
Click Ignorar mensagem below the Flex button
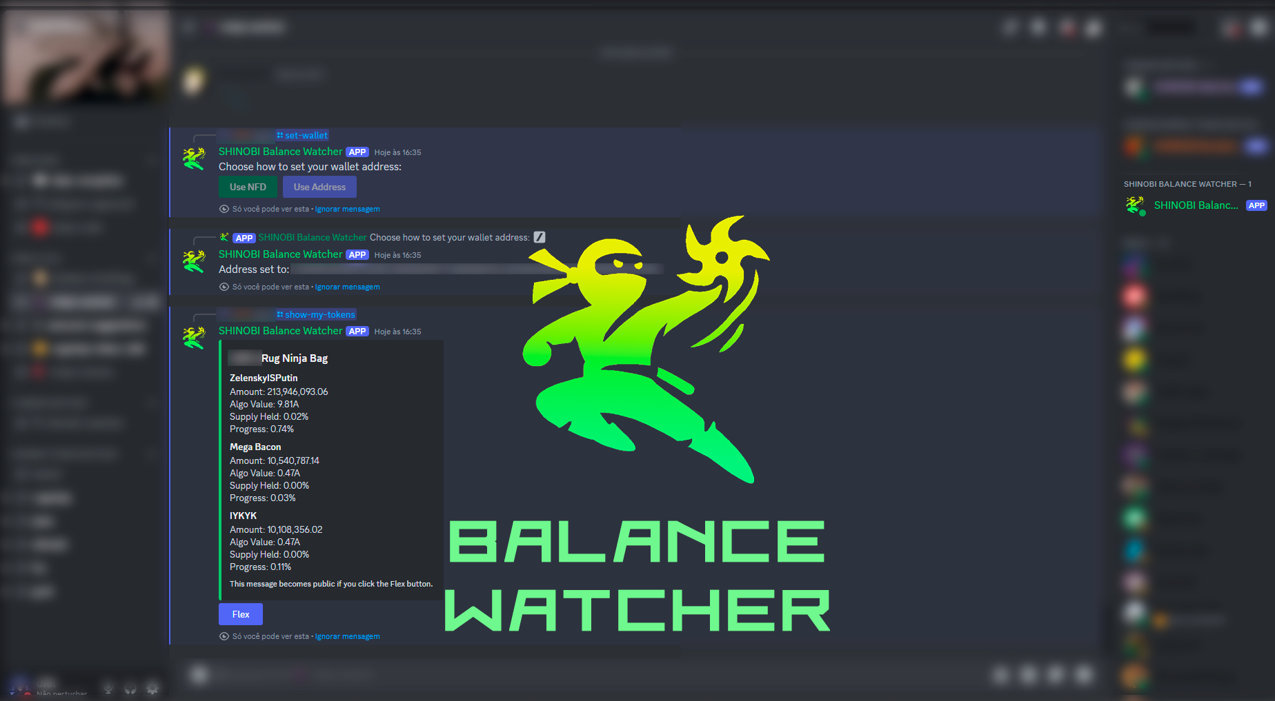click(347, 636)
